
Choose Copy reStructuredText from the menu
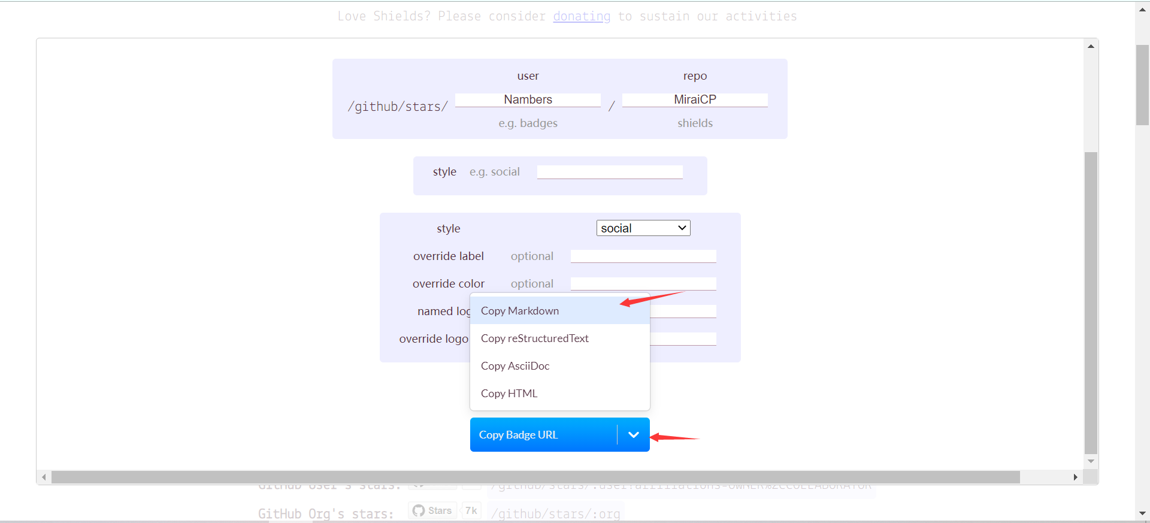(x=560, y=338)
